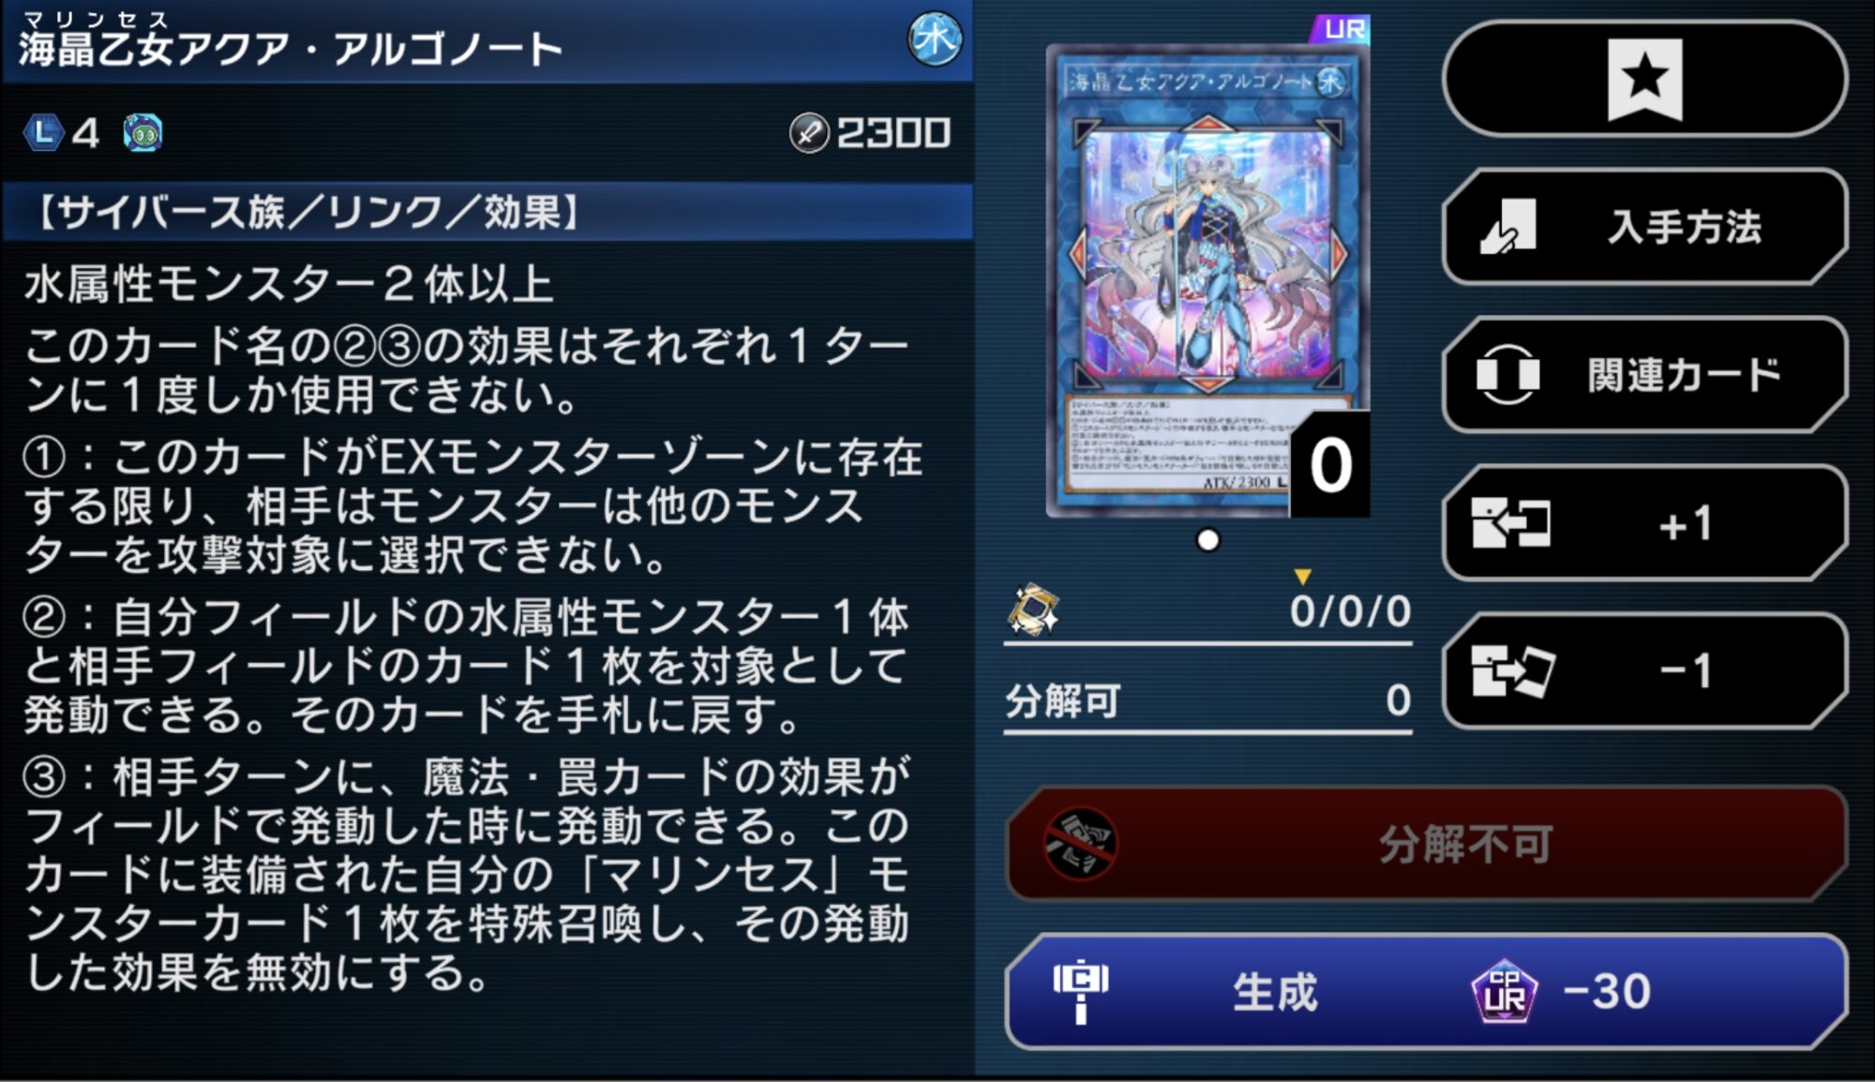Click the UR CP gem icon
The height and width of the screenshot is (1082, 1875).
1504,991
